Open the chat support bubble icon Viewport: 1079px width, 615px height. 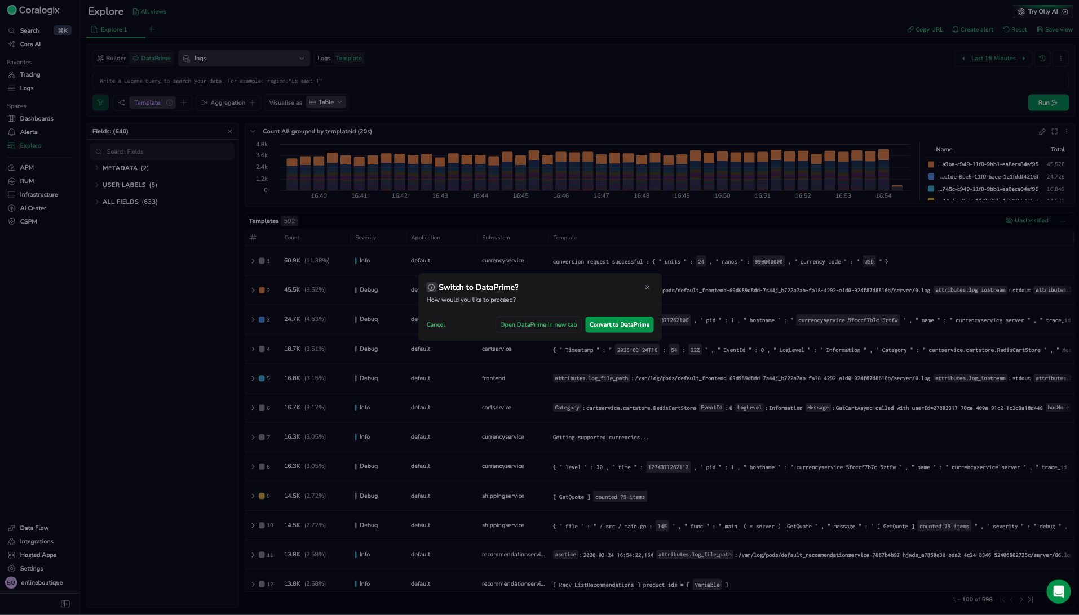point(1058,591)
